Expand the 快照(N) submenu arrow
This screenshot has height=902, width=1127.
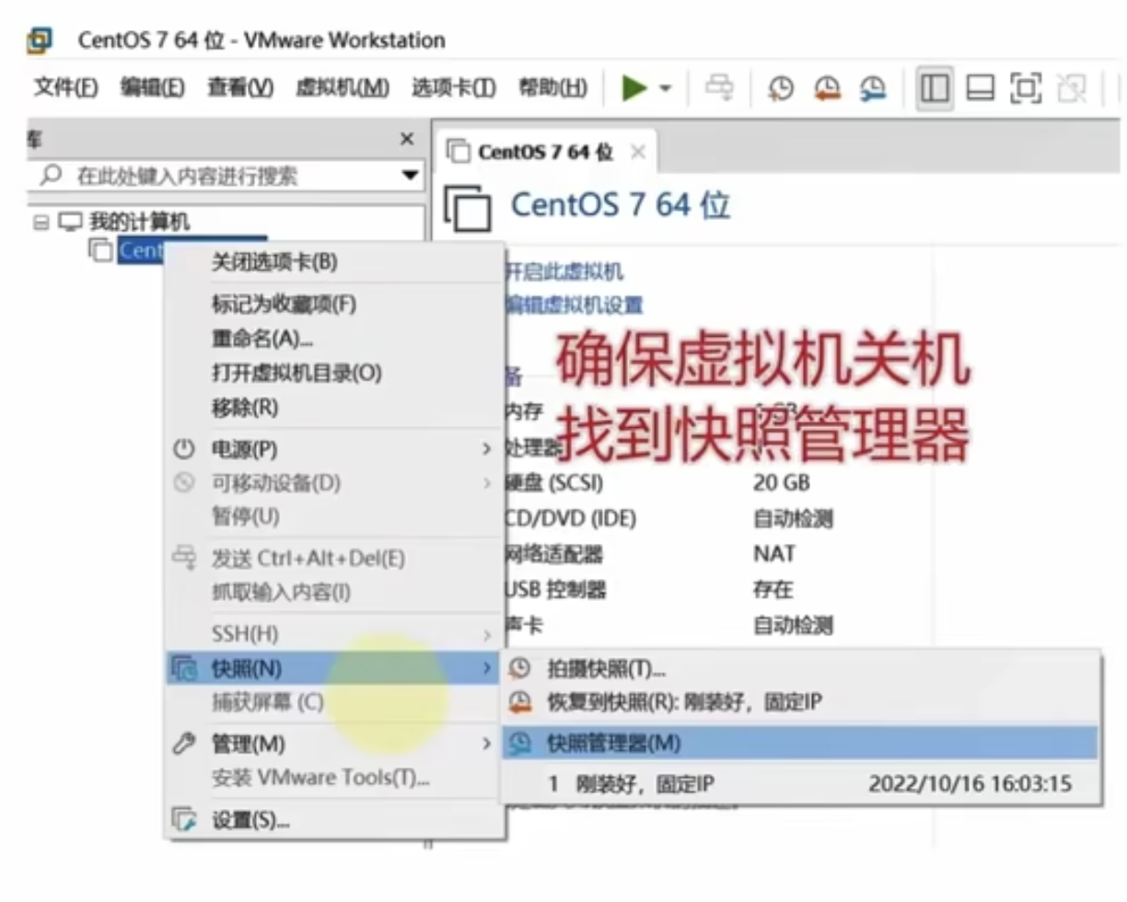[487, 668]
